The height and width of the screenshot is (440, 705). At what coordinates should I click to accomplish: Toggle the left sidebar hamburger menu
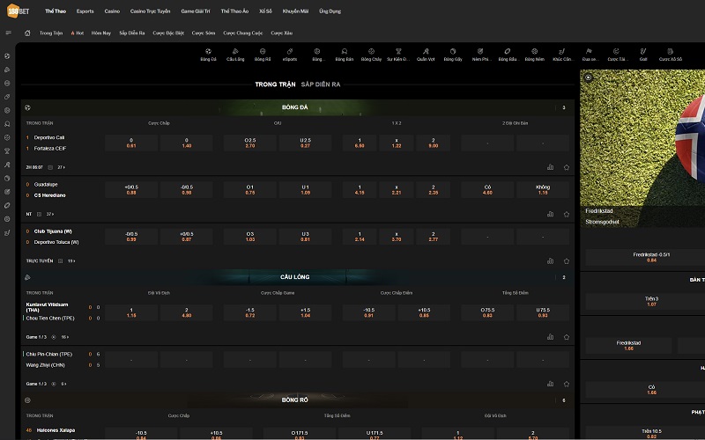tap(8, 33)
